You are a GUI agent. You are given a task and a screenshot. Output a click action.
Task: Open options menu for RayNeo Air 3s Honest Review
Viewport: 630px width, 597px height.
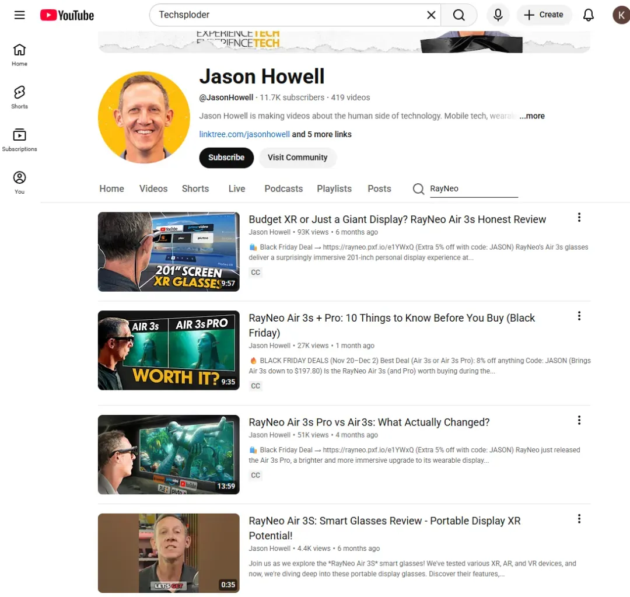[x=579, y=218]
